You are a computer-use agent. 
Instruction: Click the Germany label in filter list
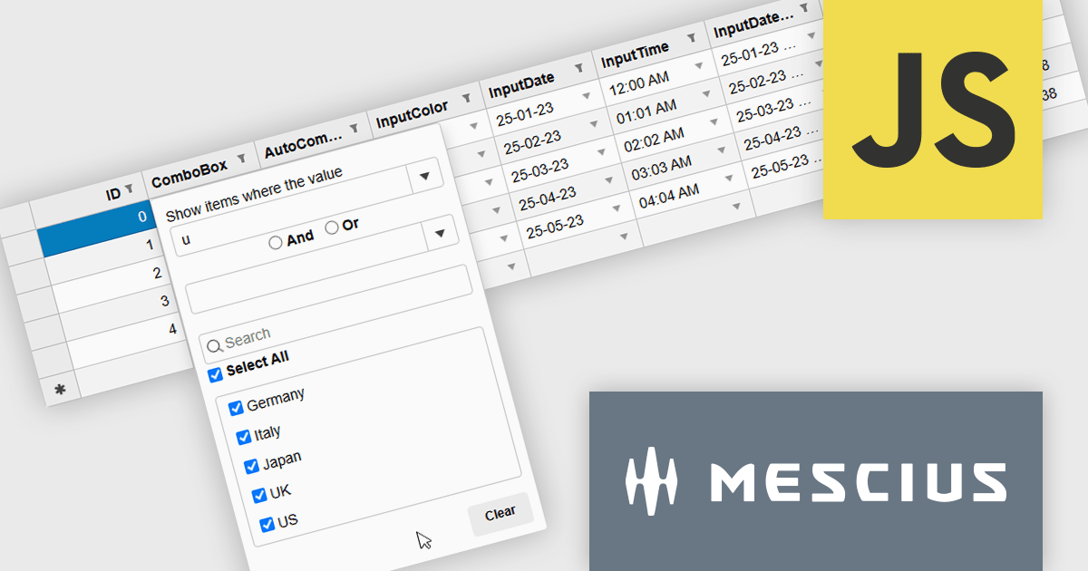(x=276, y=399)
